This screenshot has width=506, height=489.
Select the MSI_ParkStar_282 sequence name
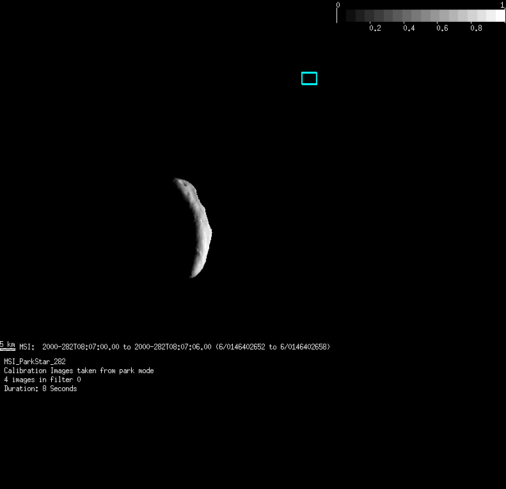[35, 362]
